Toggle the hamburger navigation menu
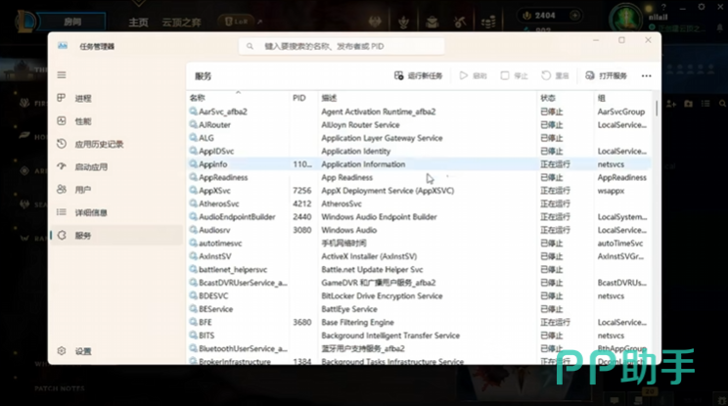 63,75
